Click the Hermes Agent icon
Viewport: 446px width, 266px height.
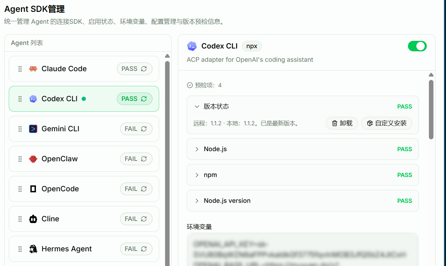click(x=33, y=249)
